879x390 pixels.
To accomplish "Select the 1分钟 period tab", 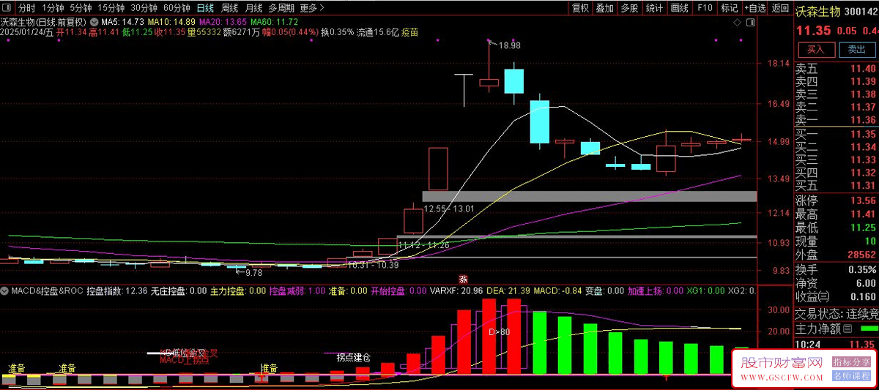I will tap(53, 8).
